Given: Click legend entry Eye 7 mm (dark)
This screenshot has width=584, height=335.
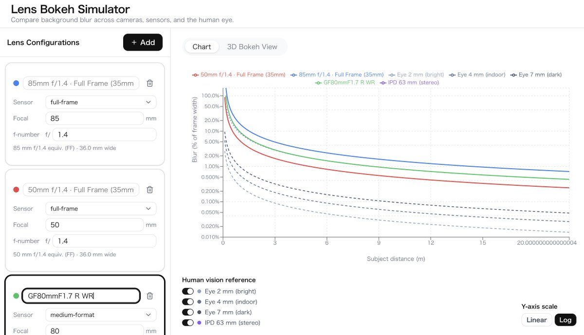Looking at the screenshot, I should point(536,75).
